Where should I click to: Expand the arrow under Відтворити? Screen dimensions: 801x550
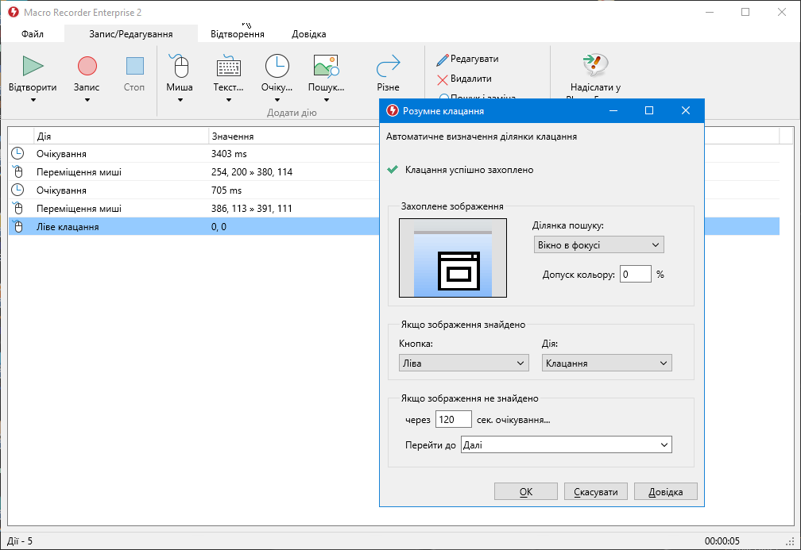point(33,100)
